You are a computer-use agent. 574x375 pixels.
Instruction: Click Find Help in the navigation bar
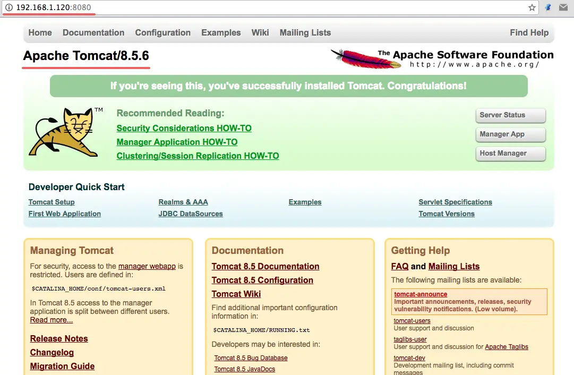tap(529, 32)
